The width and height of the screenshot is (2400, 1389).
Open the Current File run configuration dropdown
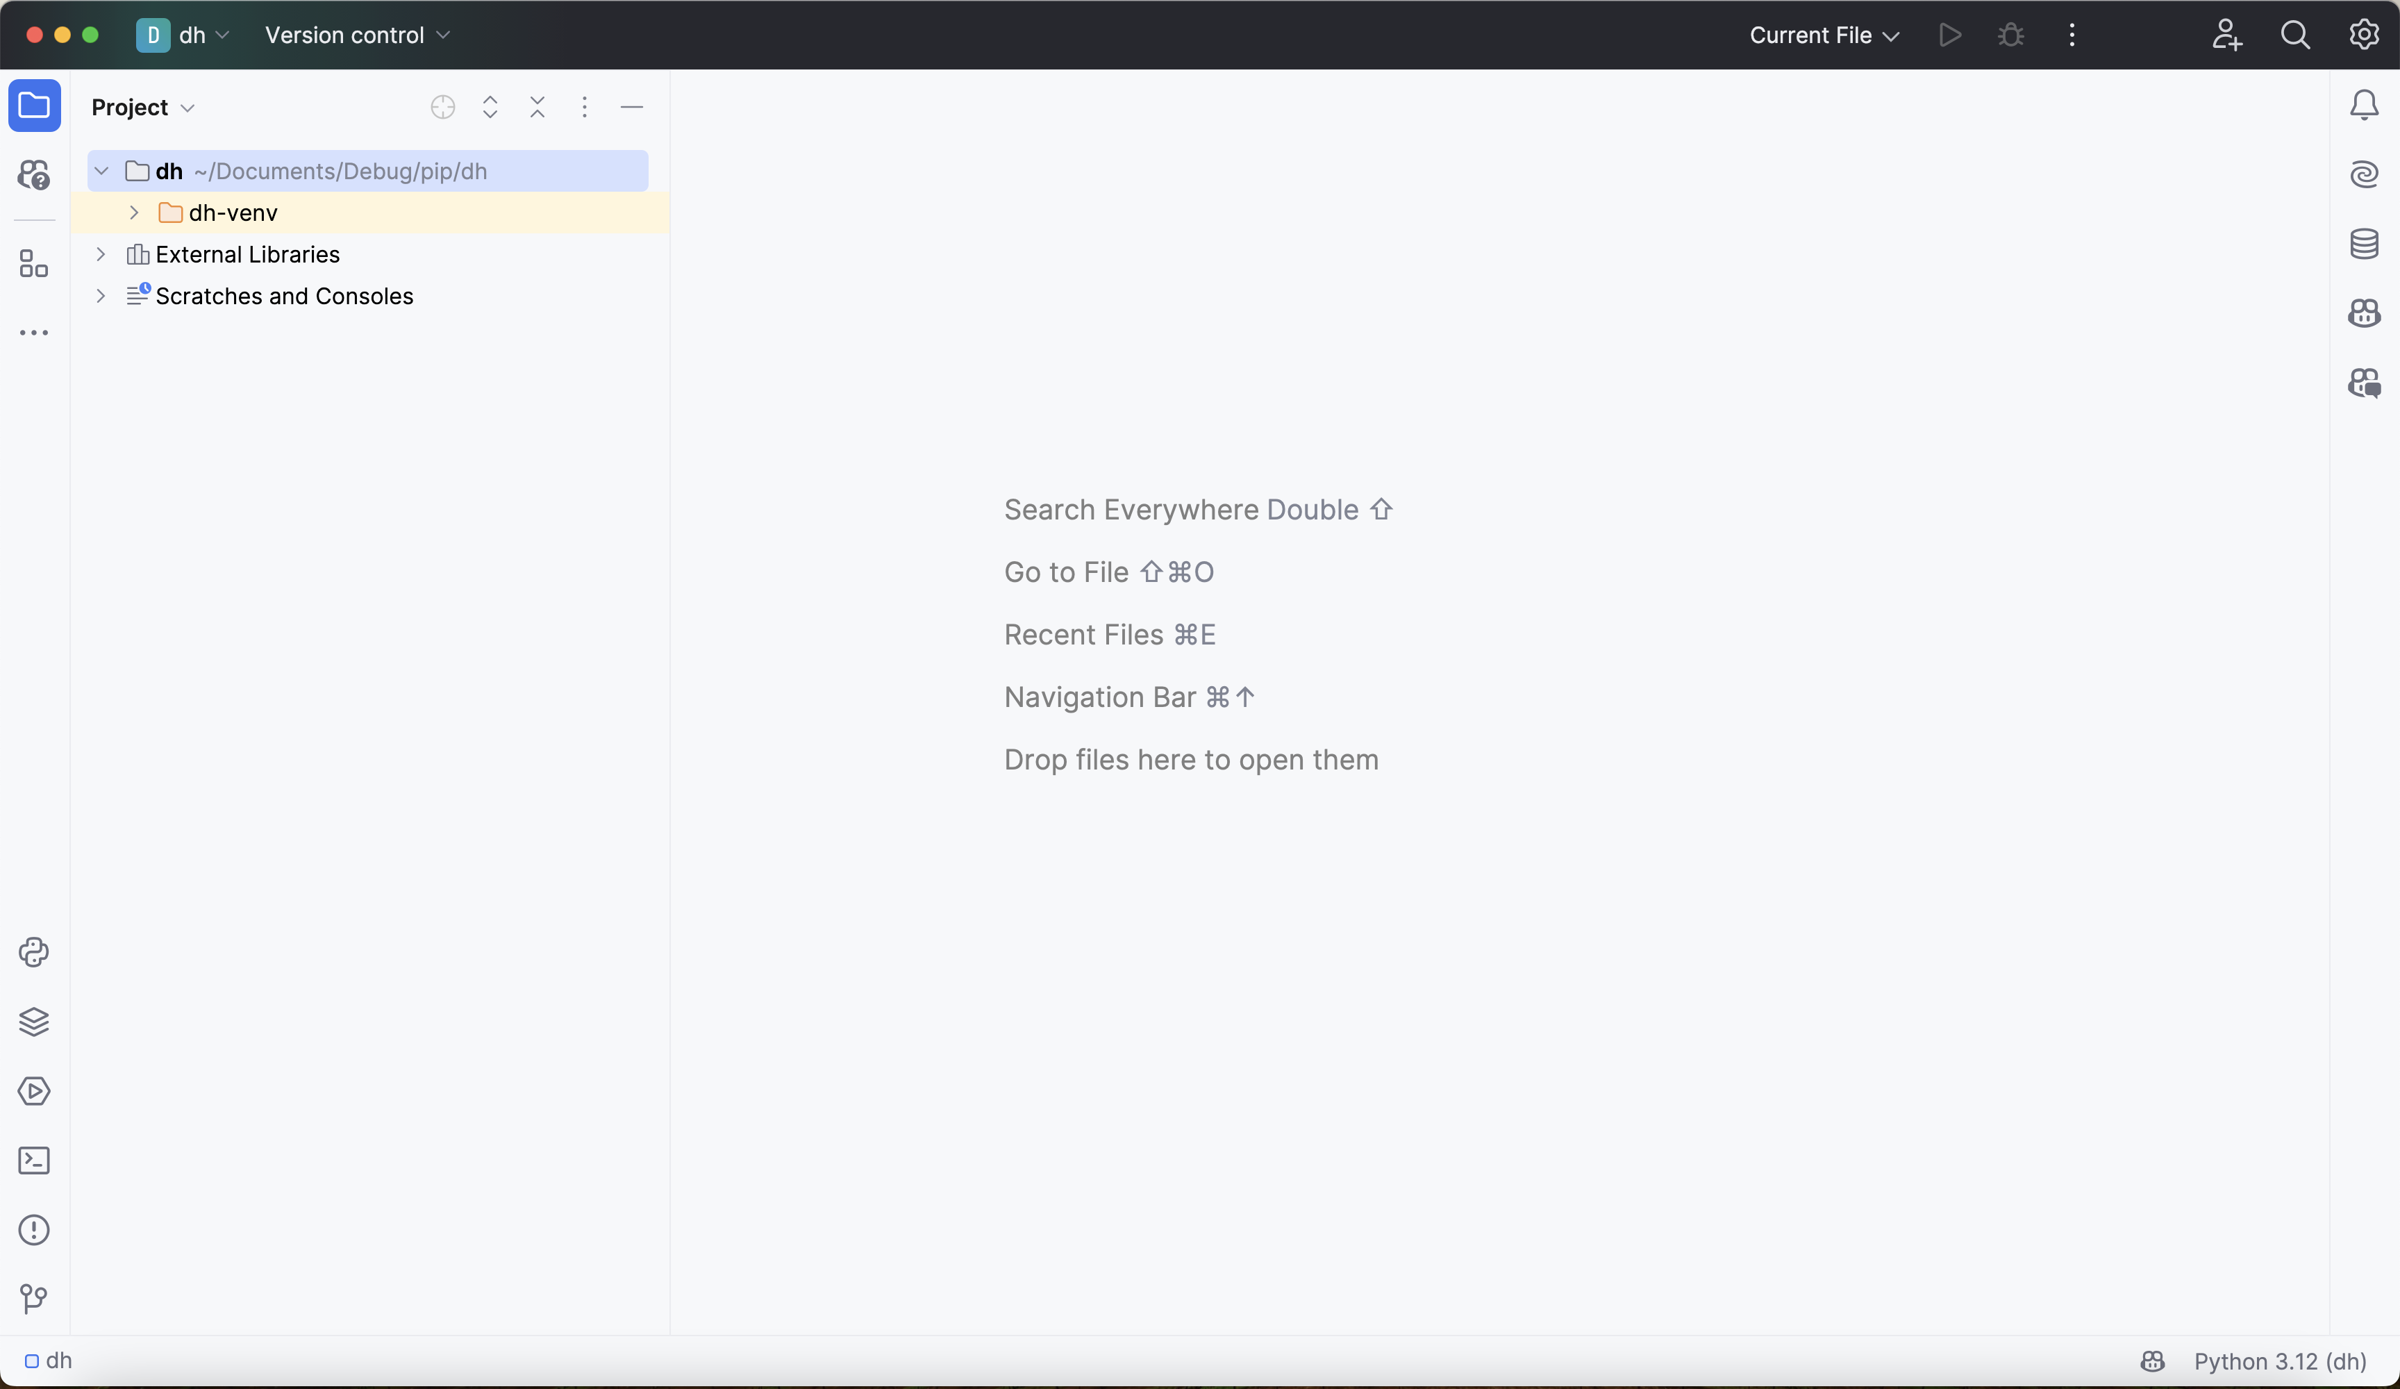[x=1824, y=35]
